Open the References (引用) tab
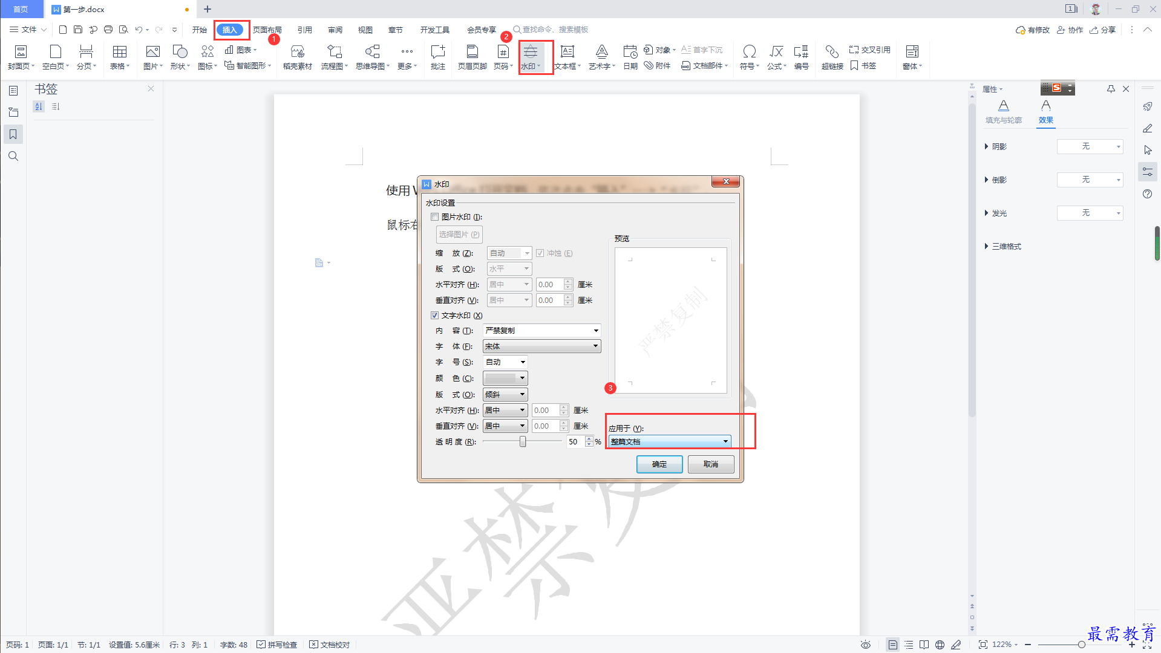 305,30
